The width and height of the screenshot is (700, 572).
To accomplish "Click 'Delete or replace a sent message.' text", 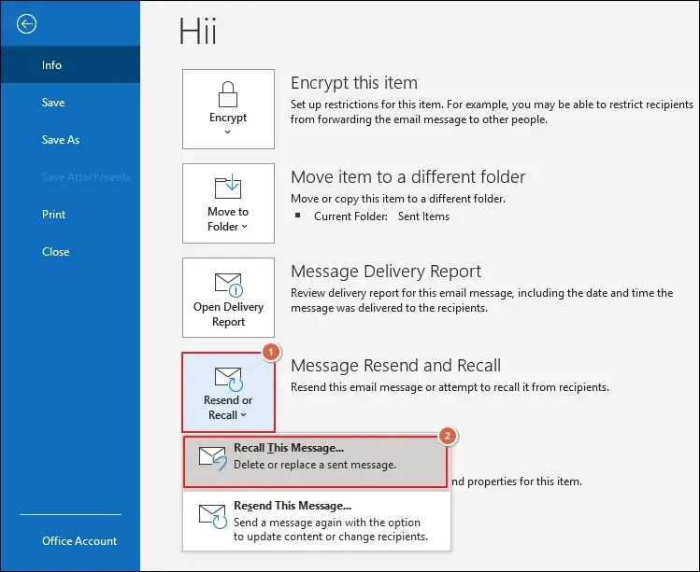I will (315, 465).
